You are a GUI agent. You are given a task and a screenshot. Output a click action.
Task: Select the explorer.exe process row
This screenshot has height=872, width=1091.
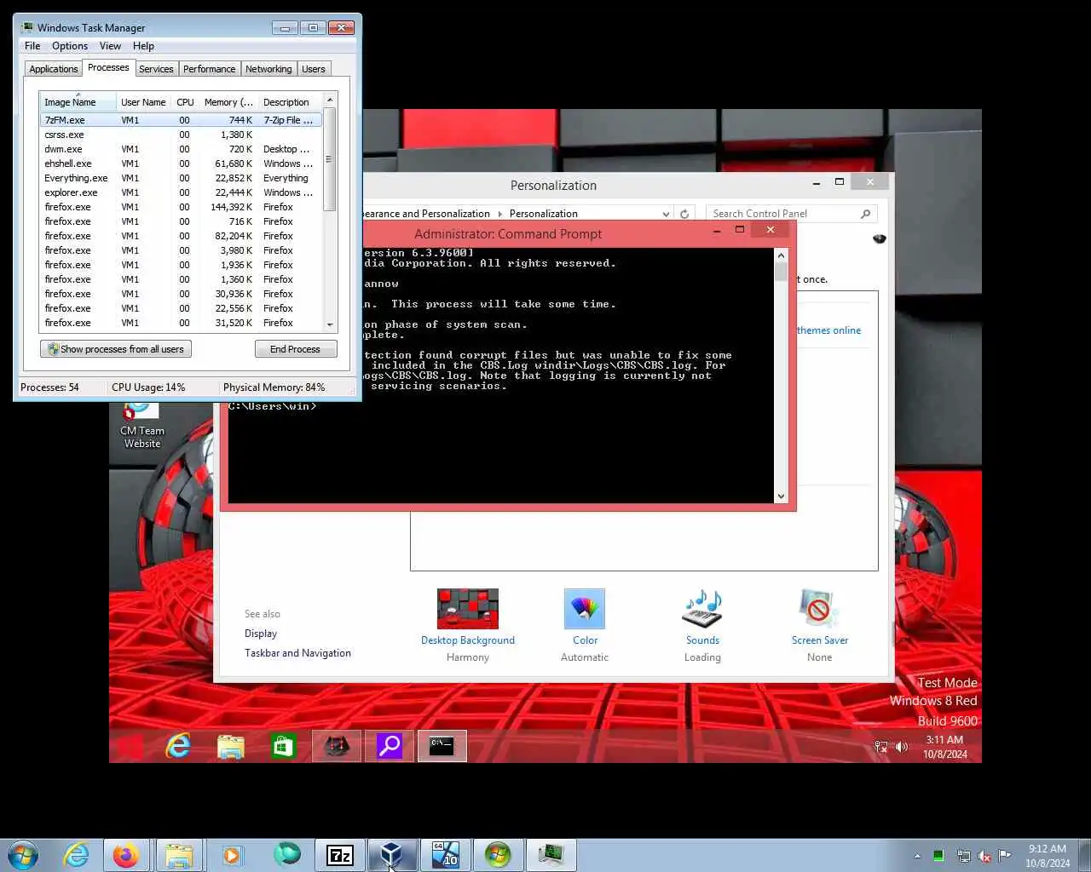click(x=181, y=192)
